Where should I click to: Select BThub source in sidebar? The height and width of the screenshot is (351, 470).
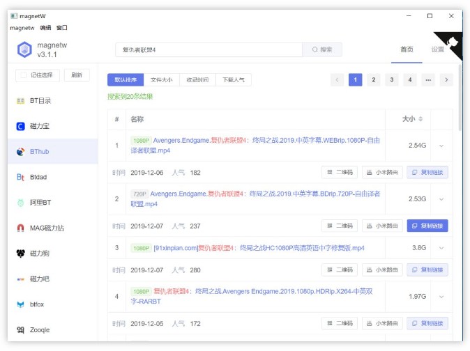point(53,151)
